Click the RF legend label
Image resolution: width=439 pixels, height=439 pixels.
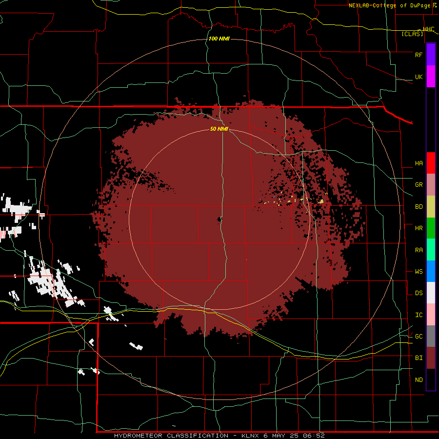click(x=419, y=55)
